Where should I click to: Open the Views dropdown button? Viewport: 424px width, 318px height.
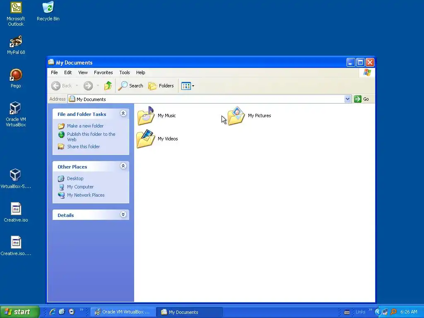click(188, 86)
